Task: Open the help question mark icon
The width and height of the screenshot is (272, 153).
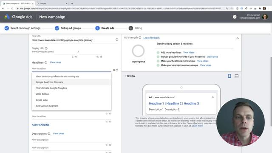Action: click(235, 17)
